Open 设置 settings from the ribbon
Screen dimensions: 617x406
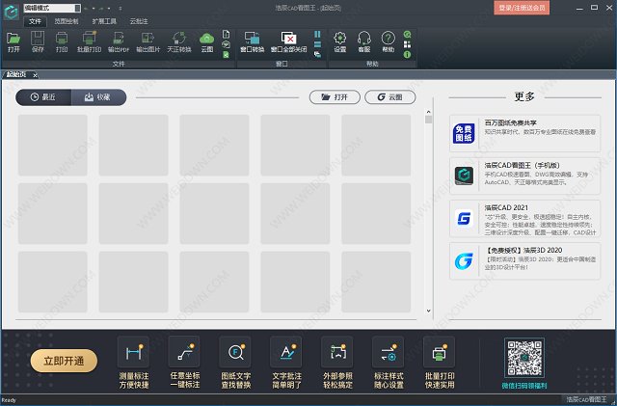point(339,40)
